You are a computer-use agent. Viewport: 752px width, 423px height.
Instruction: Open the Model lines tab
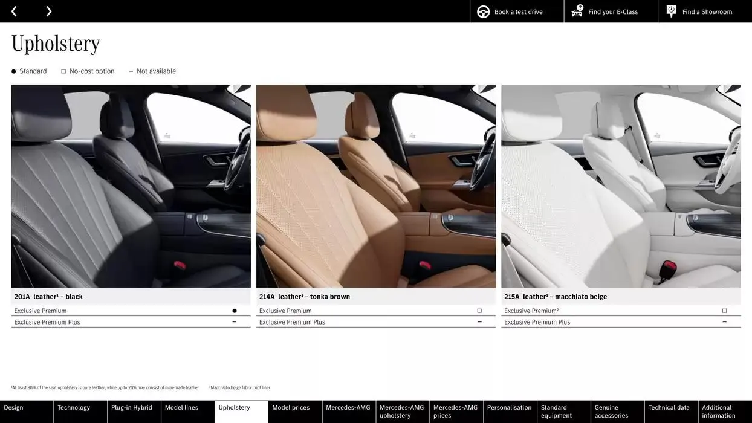(x=188, y=412)
